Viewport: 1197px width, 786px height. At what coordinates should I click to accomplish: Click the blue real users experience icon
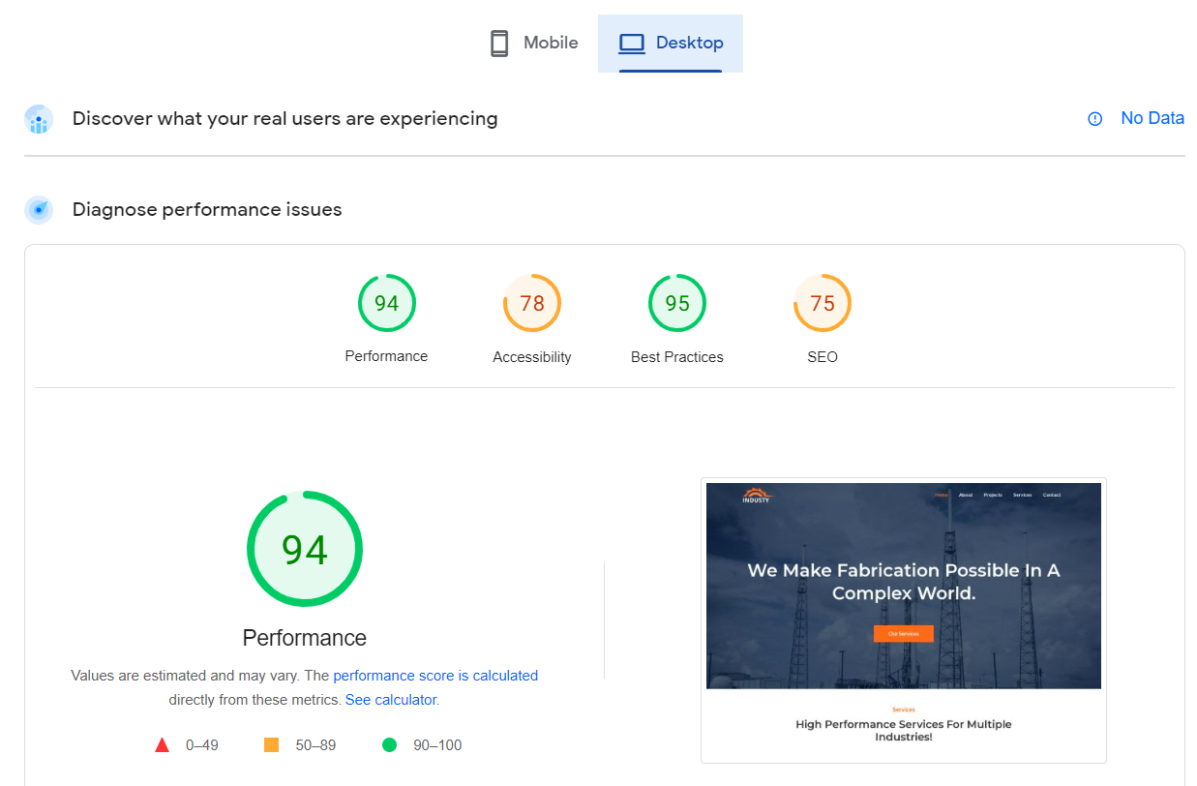[38, 119]
